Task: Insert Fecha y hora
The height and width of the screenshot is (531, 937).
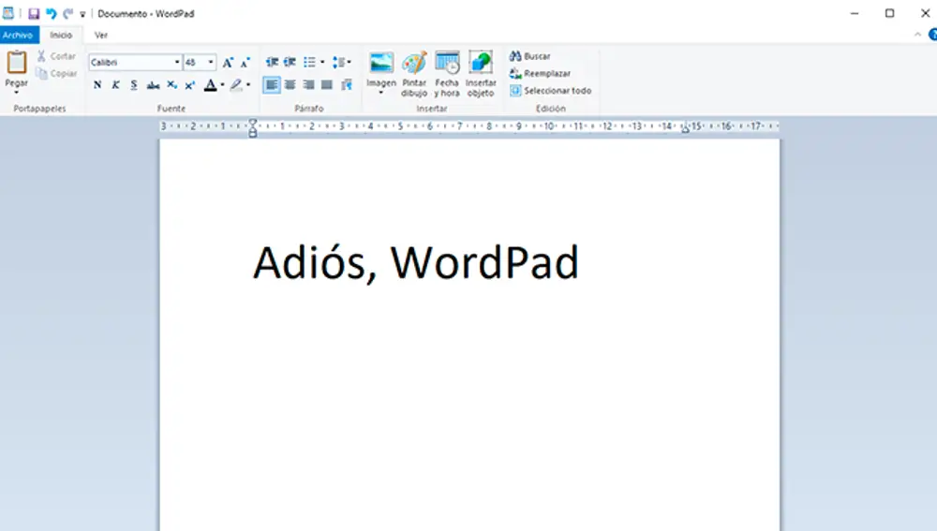Action: 447,73
